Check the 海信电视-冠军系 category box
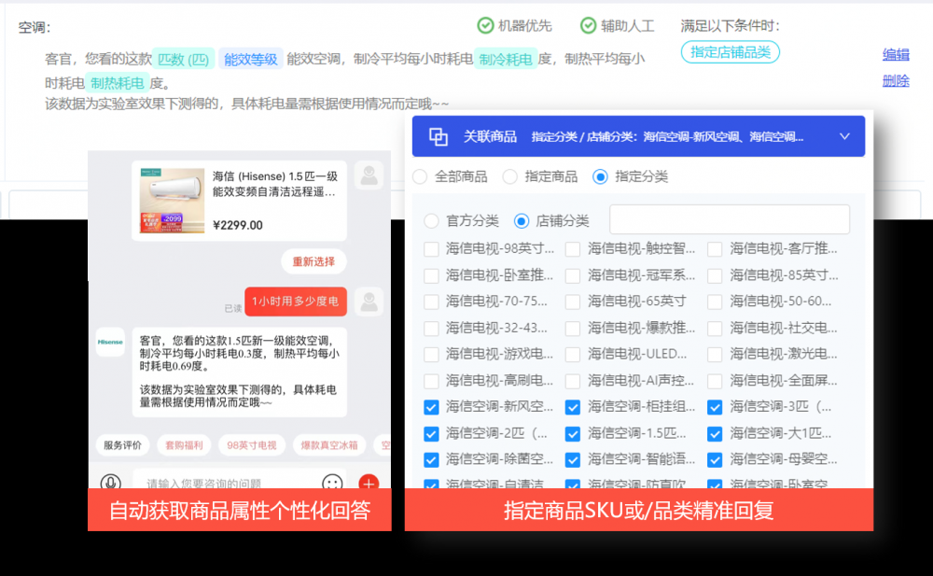Screen dimensions: 933x576 click(573, 275)
